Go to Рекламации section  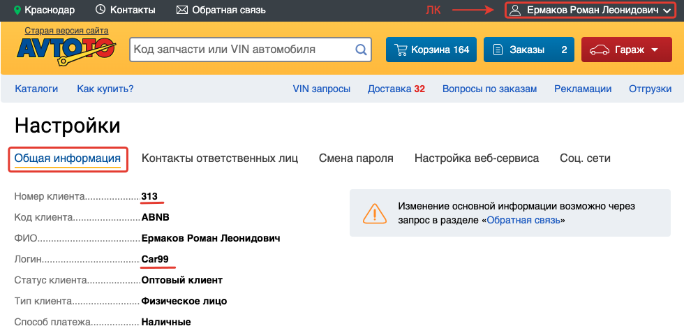point(583,89)
